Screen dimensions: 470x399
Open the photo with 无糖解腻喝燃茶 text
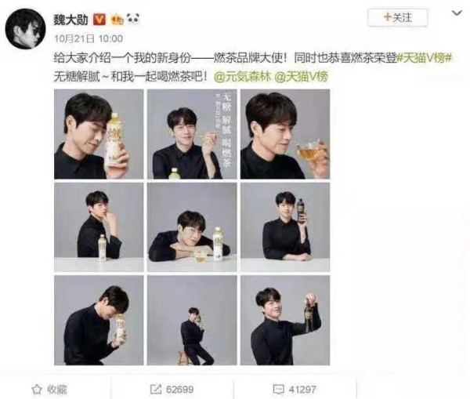point(192,134)
